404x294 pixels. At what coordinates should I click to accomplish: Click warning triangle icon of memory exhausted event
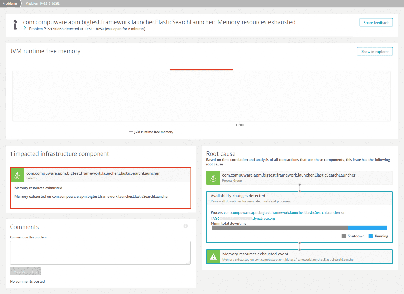(213, 257)
